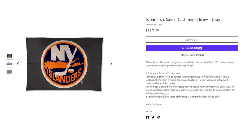Viewport: 243px width, 136px height.
Task: Select third thumbnail of plain gray throw
Action: pos(9,71)
